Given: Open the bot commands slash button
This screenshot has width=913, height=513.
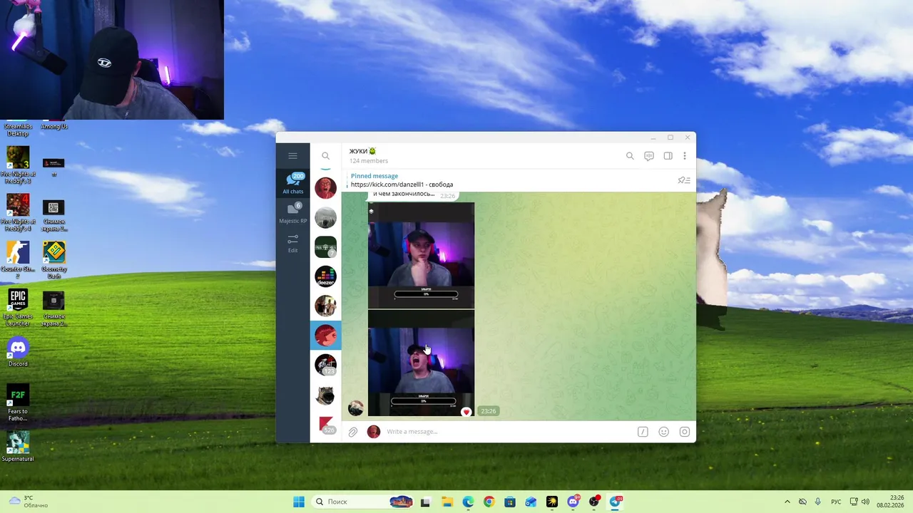Looking at the screenshot, I should point(643,432).
